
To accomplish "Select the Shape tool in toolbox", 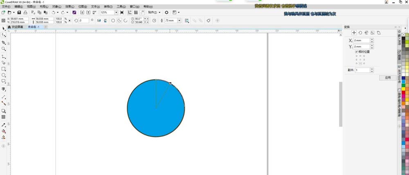I will (x=3, y=35).
